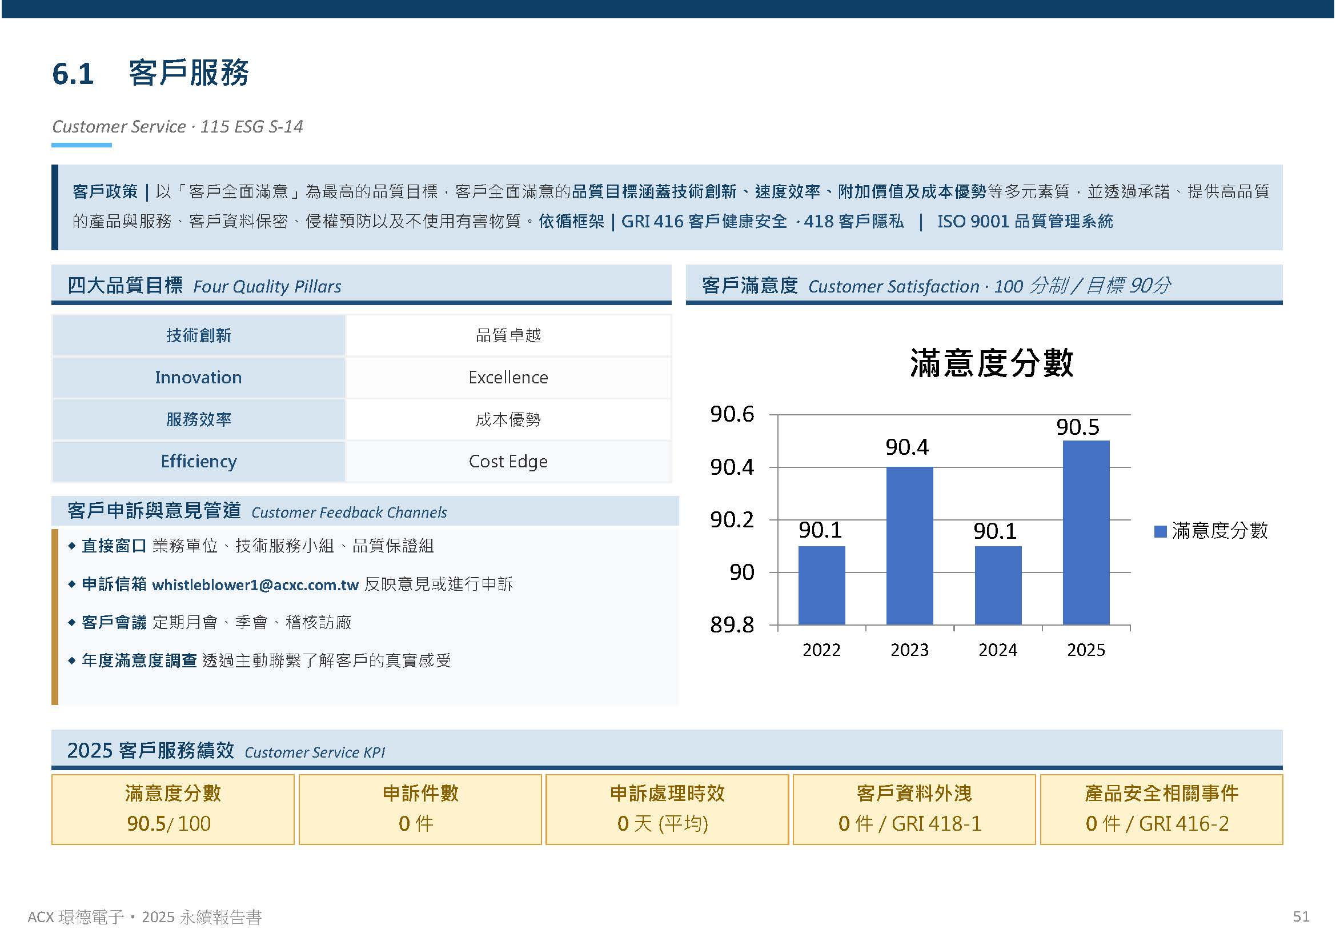Click the 90.4 data label above 2023 bar
This screenshot has height=945, width=1336.
click(907, 447)
